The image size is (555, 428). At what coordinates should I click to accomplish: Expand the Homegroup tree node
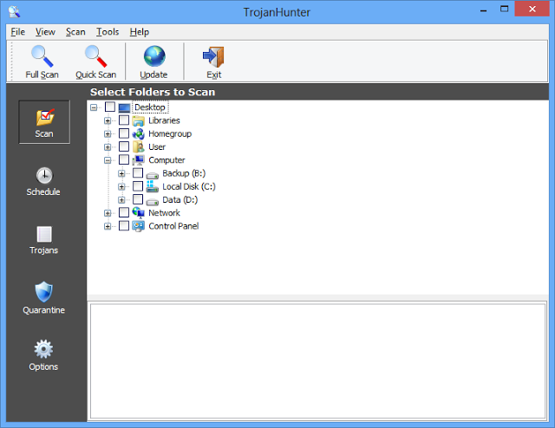[x=108, y=133]
